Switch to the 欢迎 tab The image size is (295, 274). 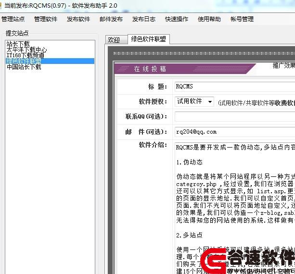[116, 39]
